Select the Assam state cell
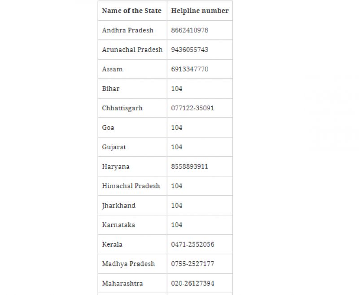The width and height of the screenshot is (359, 295). click(112, 69)
